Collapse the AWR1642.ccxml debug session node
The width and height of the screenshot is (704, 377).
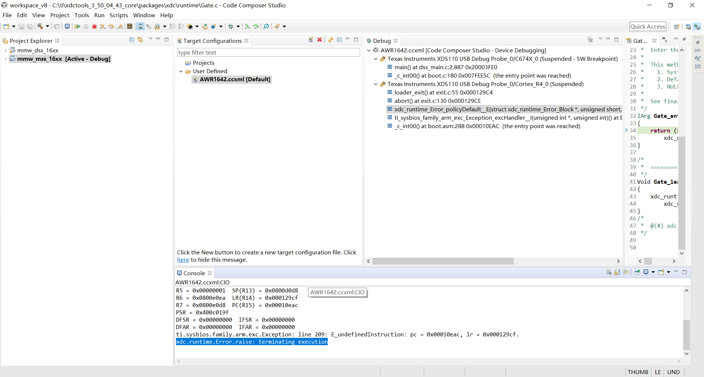[x=369, y=51]
